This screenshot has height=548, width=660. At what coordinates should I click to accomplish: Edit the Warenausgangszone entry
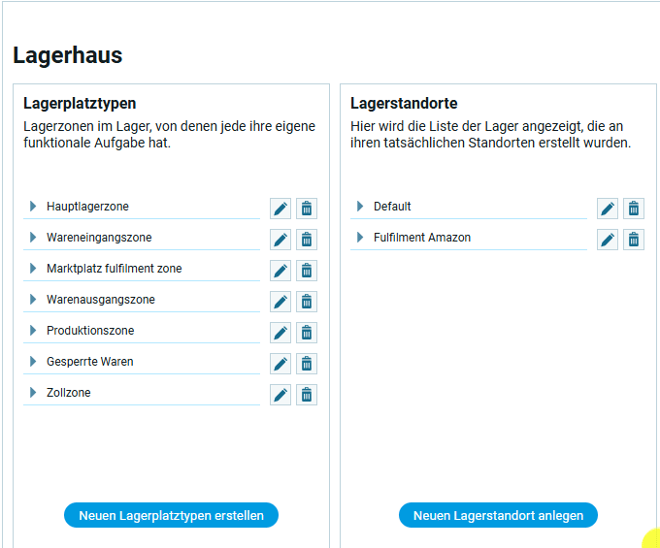280,302
